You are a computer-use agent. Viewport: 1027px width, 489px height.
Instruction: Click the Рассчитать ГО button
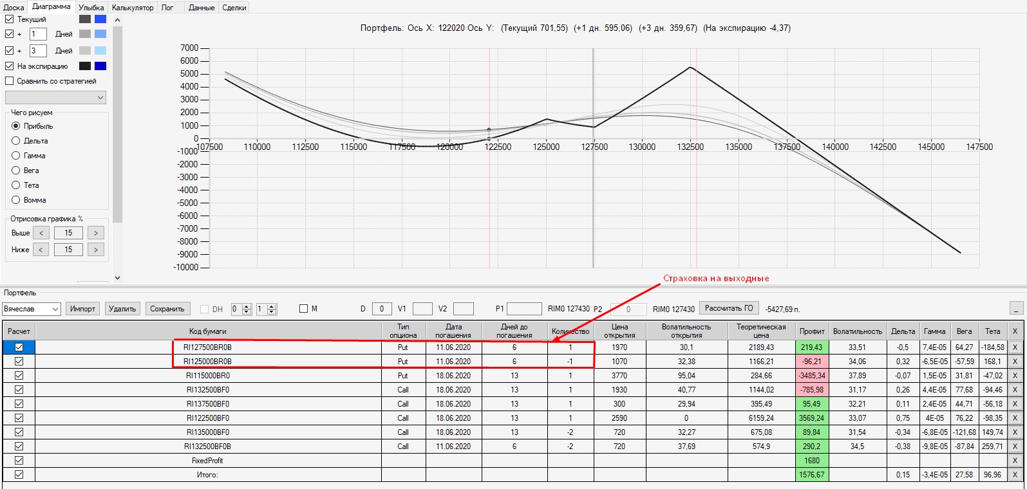tap(729, 308)
